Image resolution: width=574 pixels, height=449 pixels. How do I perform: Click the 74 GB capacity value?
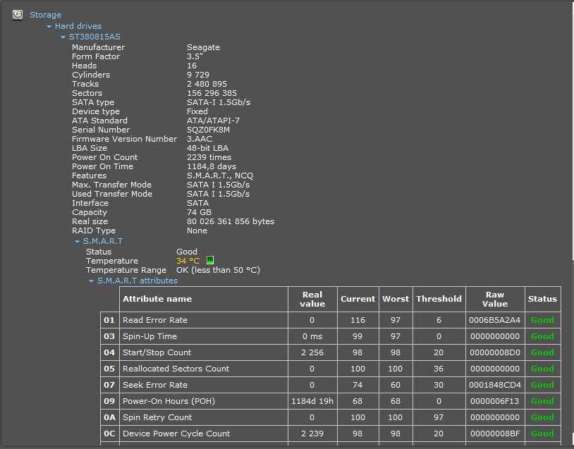[x=199, y=212]
